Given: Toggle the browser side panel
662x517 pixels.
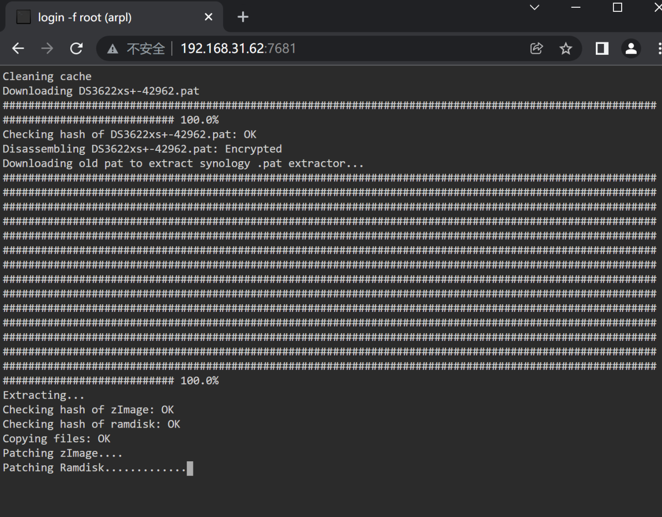Looking at the screenshot, I should (x=601, y=49).
